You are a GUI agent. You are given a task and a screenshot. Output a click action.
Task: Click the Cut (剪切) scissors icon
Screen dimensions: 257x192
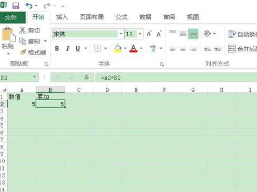click(23, 30)
